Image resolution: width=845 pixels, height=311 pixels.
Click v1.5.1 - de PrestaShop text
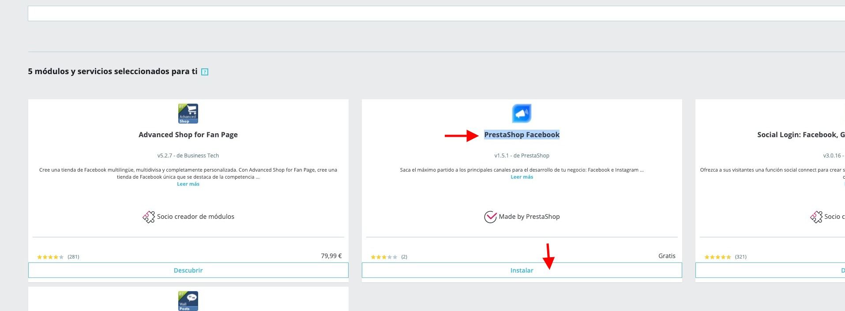(522, 156)
